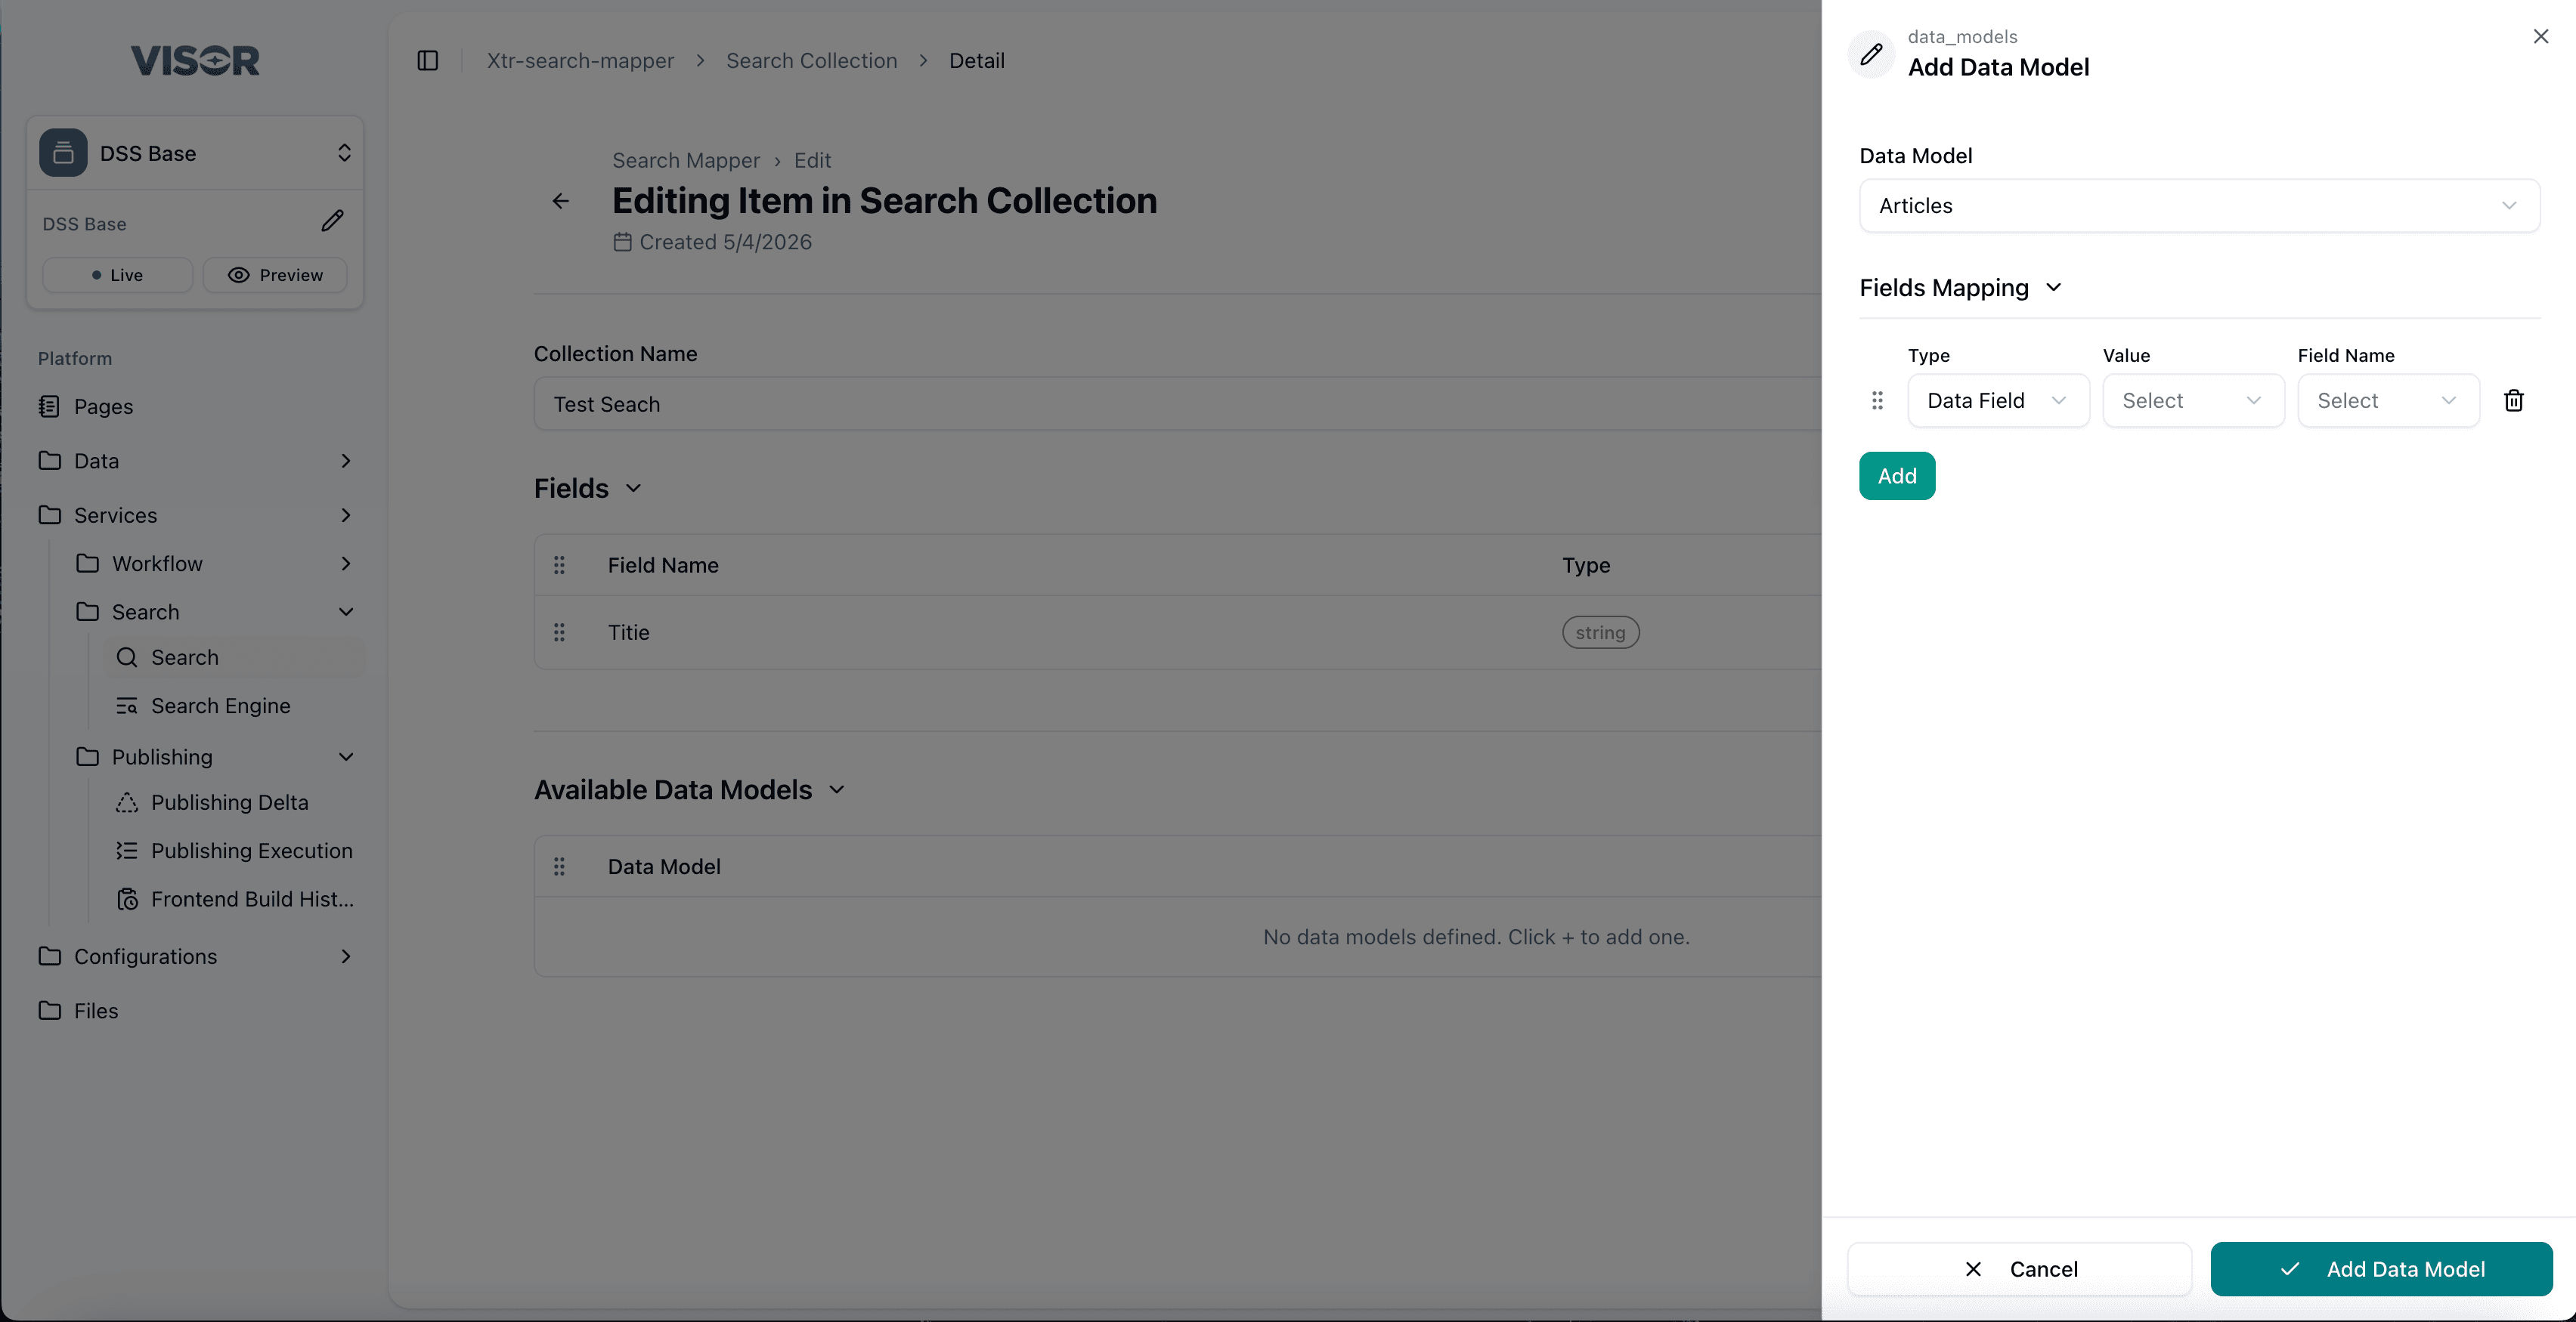Open Search item with magnifier icon

click(234, 657)
